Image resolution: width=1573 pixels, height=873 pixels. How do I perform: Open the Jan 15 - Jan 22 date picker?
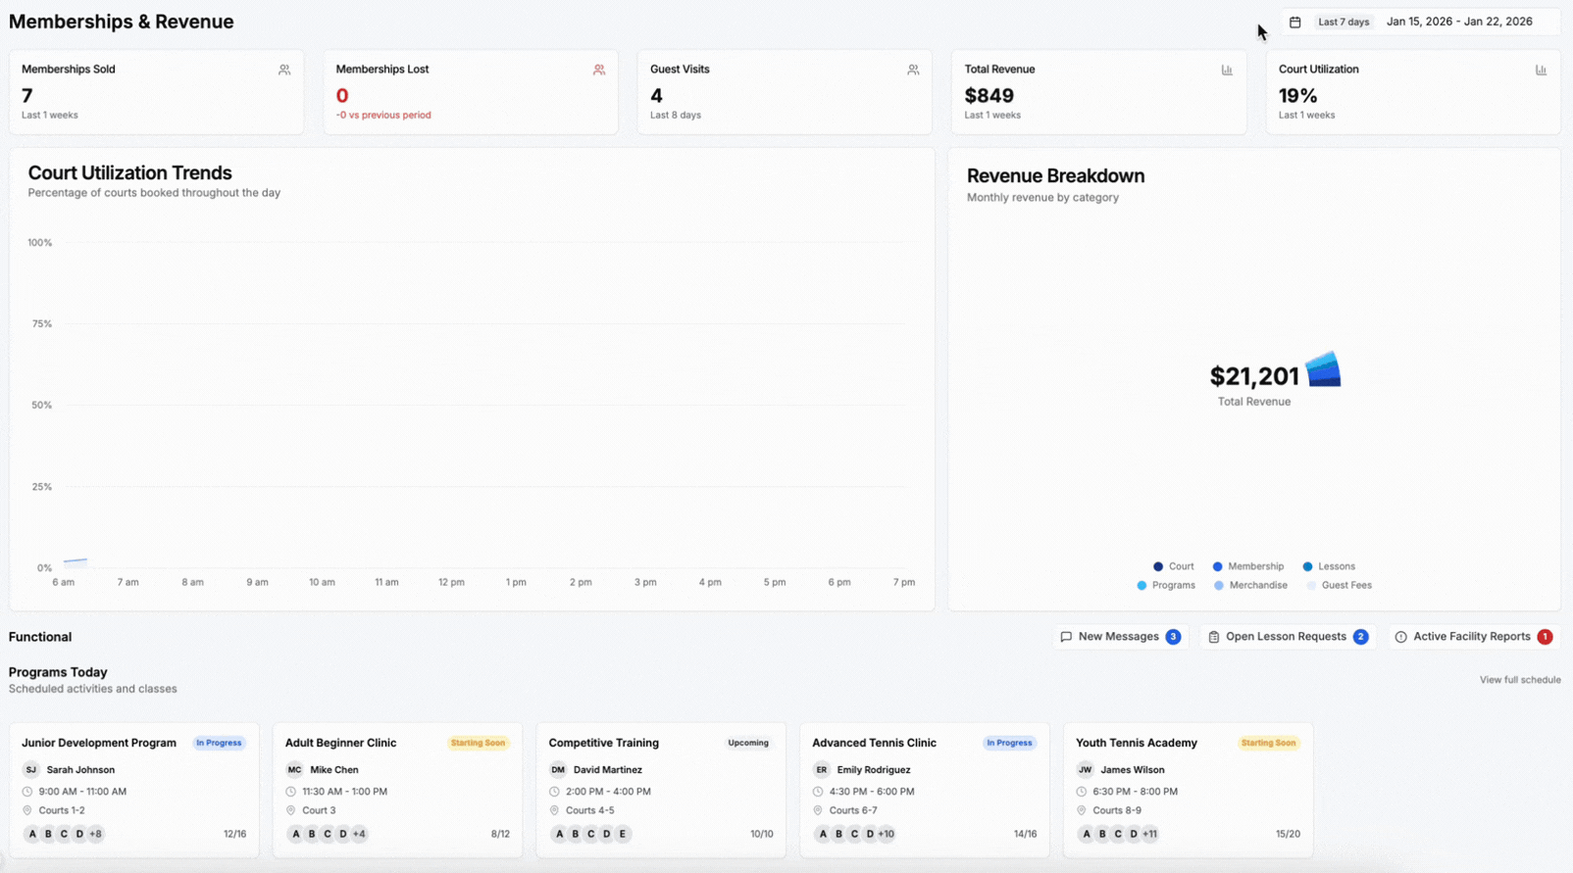[1458, 22]
